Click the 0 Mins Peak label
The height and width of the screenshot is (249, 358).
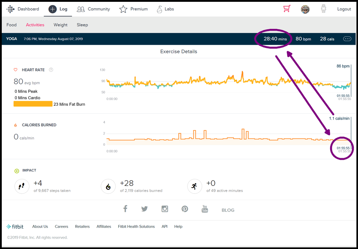pyautogui.click(x=26, y=91)
